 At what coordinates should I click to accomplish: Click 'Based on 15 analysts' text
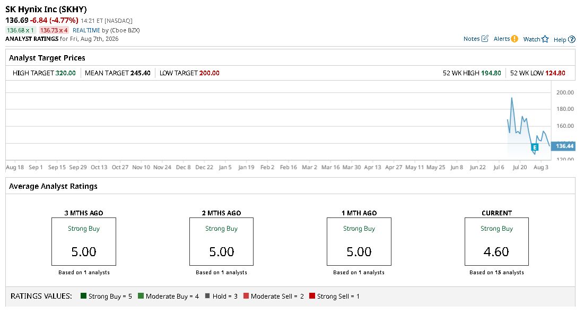[496, 272]
